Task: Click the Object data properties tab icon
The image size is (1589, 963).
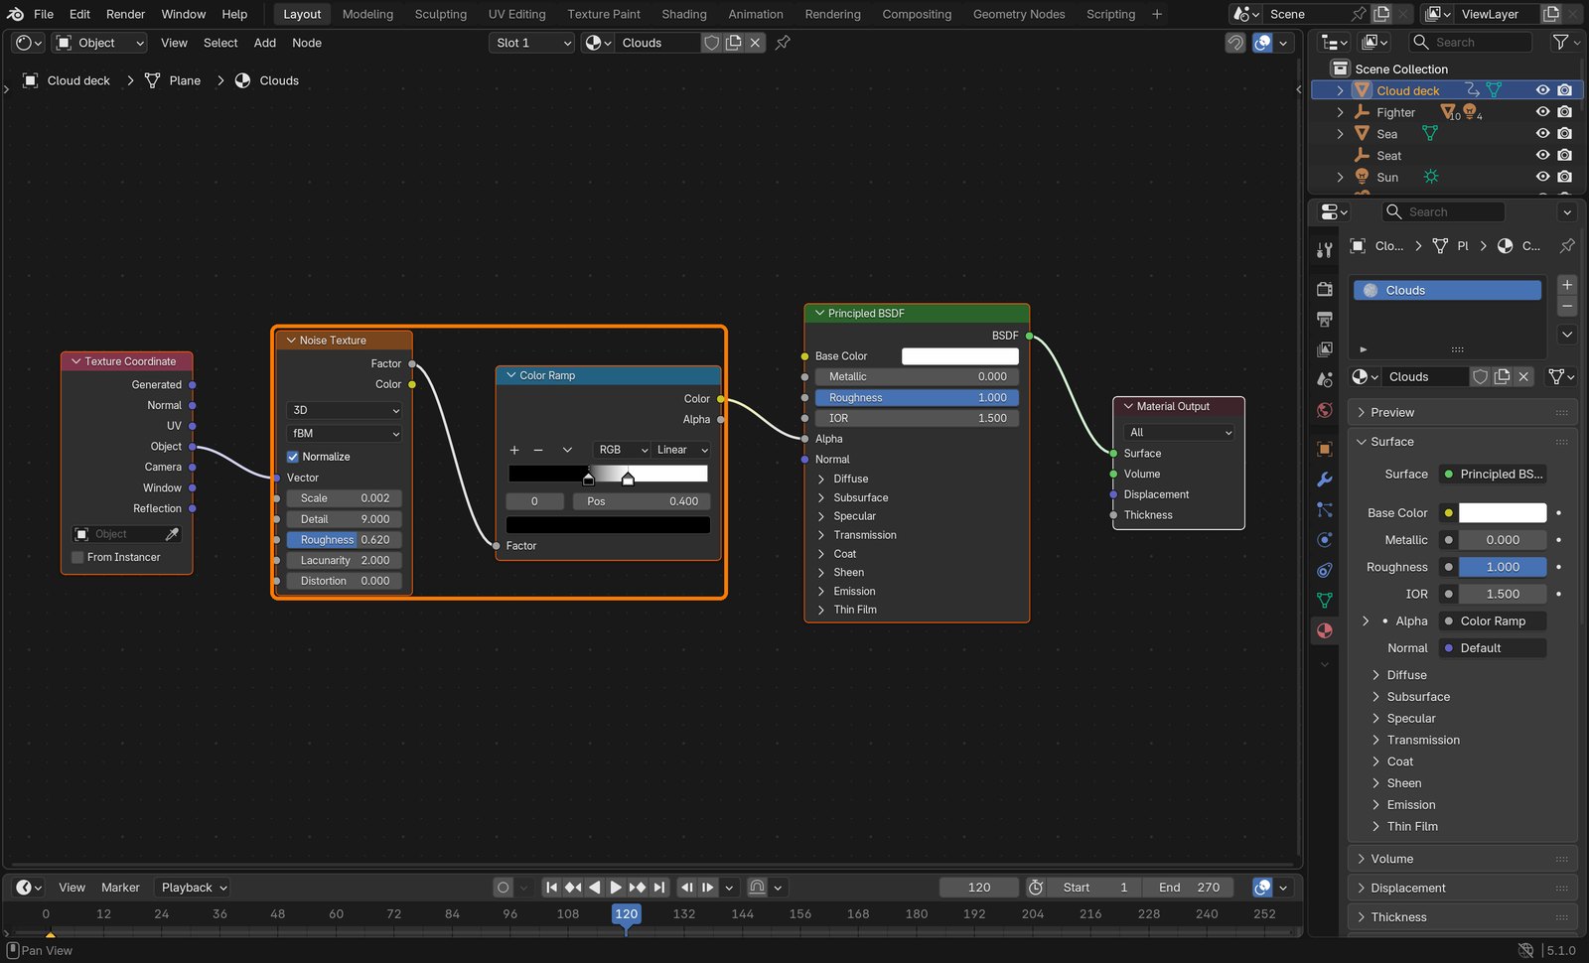Action: [x=1324, y=601]
